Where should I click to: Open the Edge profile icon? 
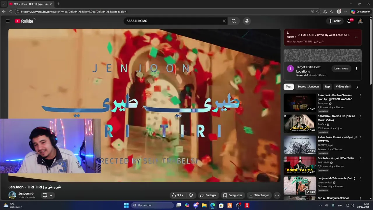(x=339, y=12)
